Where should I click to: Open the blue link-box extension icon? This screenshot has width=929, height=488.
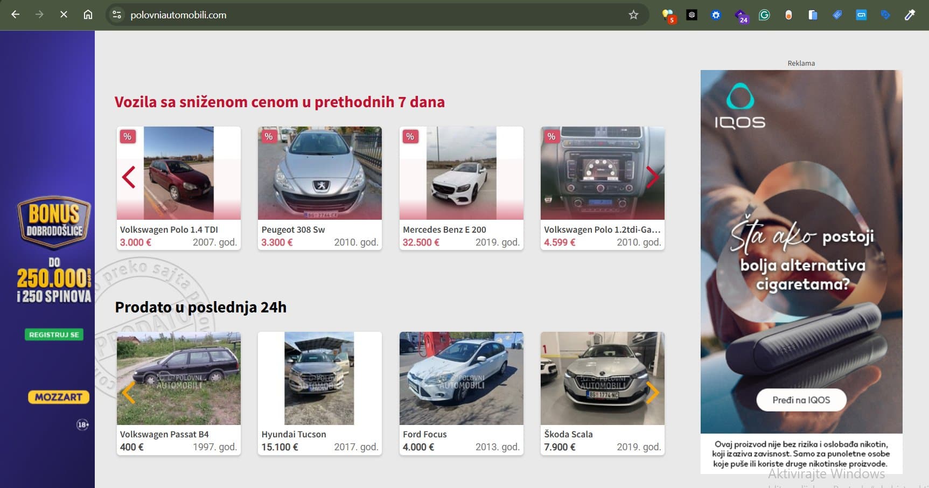(x=861, y=15)
